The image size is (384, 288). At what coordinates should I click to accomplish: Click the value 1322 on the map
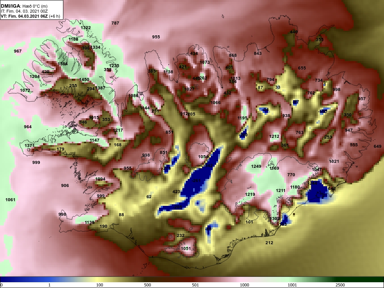pyautogui.click(x=86, y=28)
